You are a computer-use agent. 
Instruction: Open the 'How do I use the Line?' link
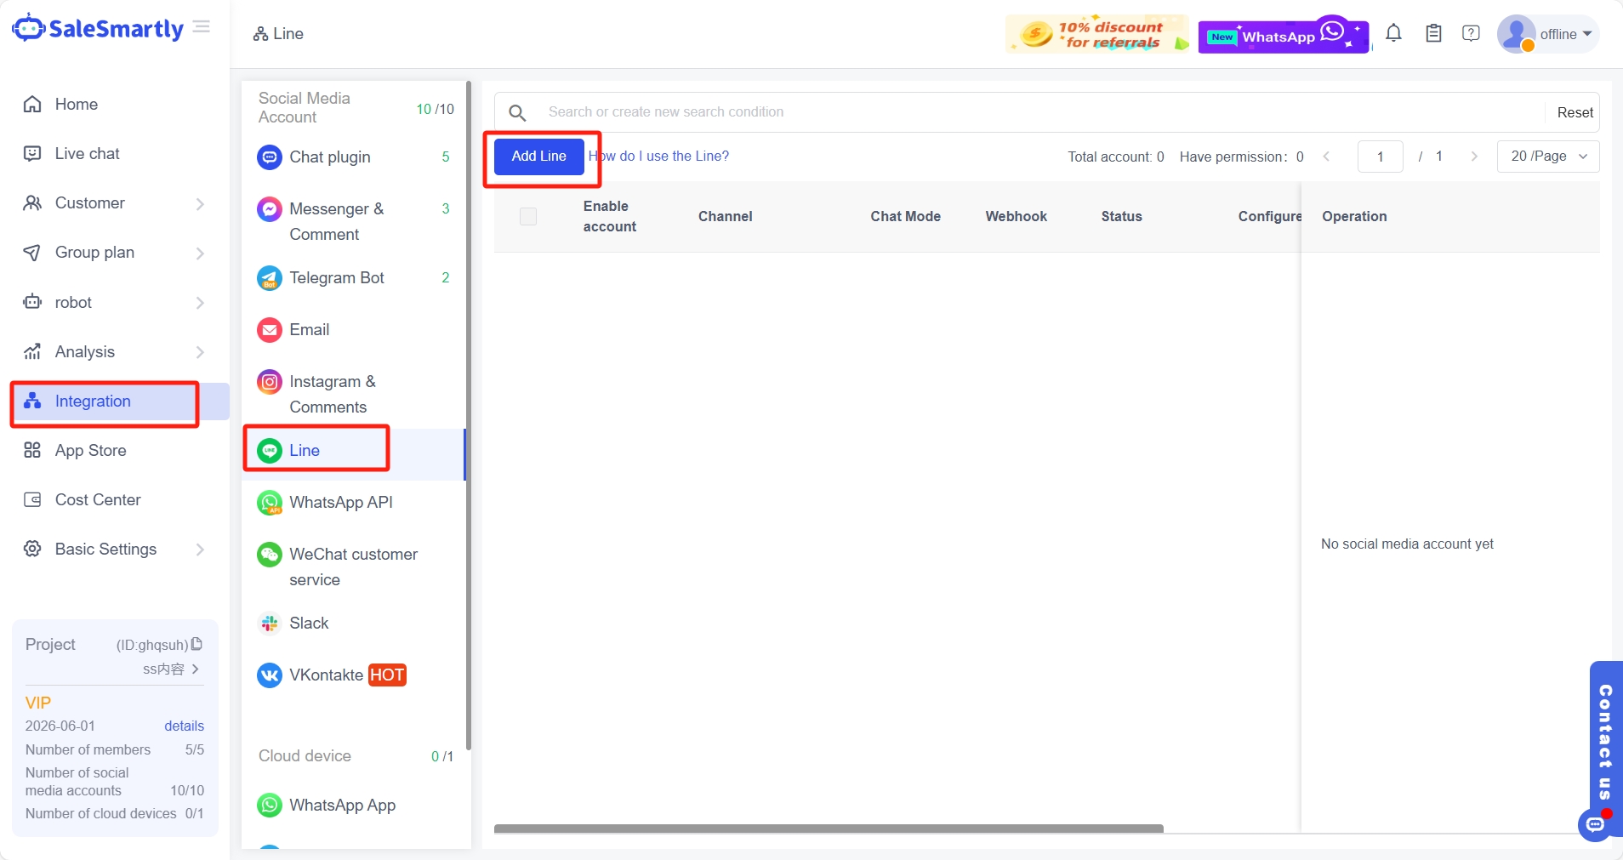[660, 157]
